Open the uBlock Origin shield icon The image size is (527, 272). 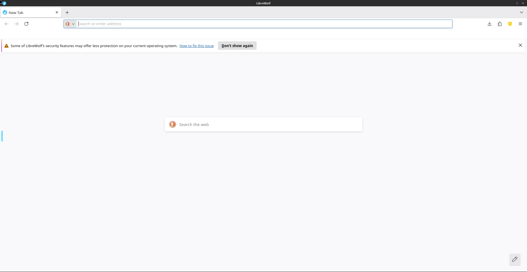510,24
